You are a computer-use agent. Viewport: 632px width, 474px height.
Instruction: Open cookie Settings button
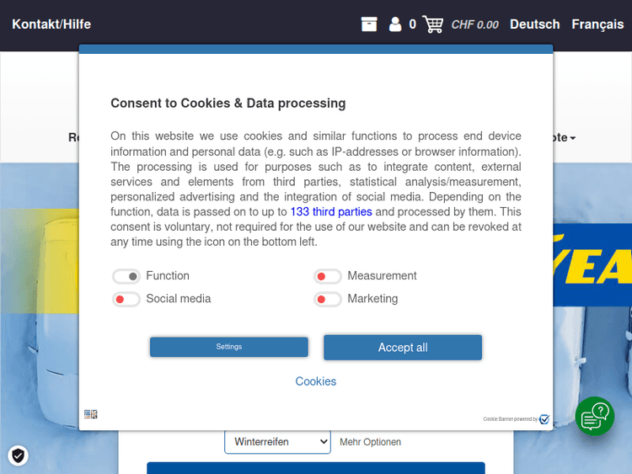(229, 347)
